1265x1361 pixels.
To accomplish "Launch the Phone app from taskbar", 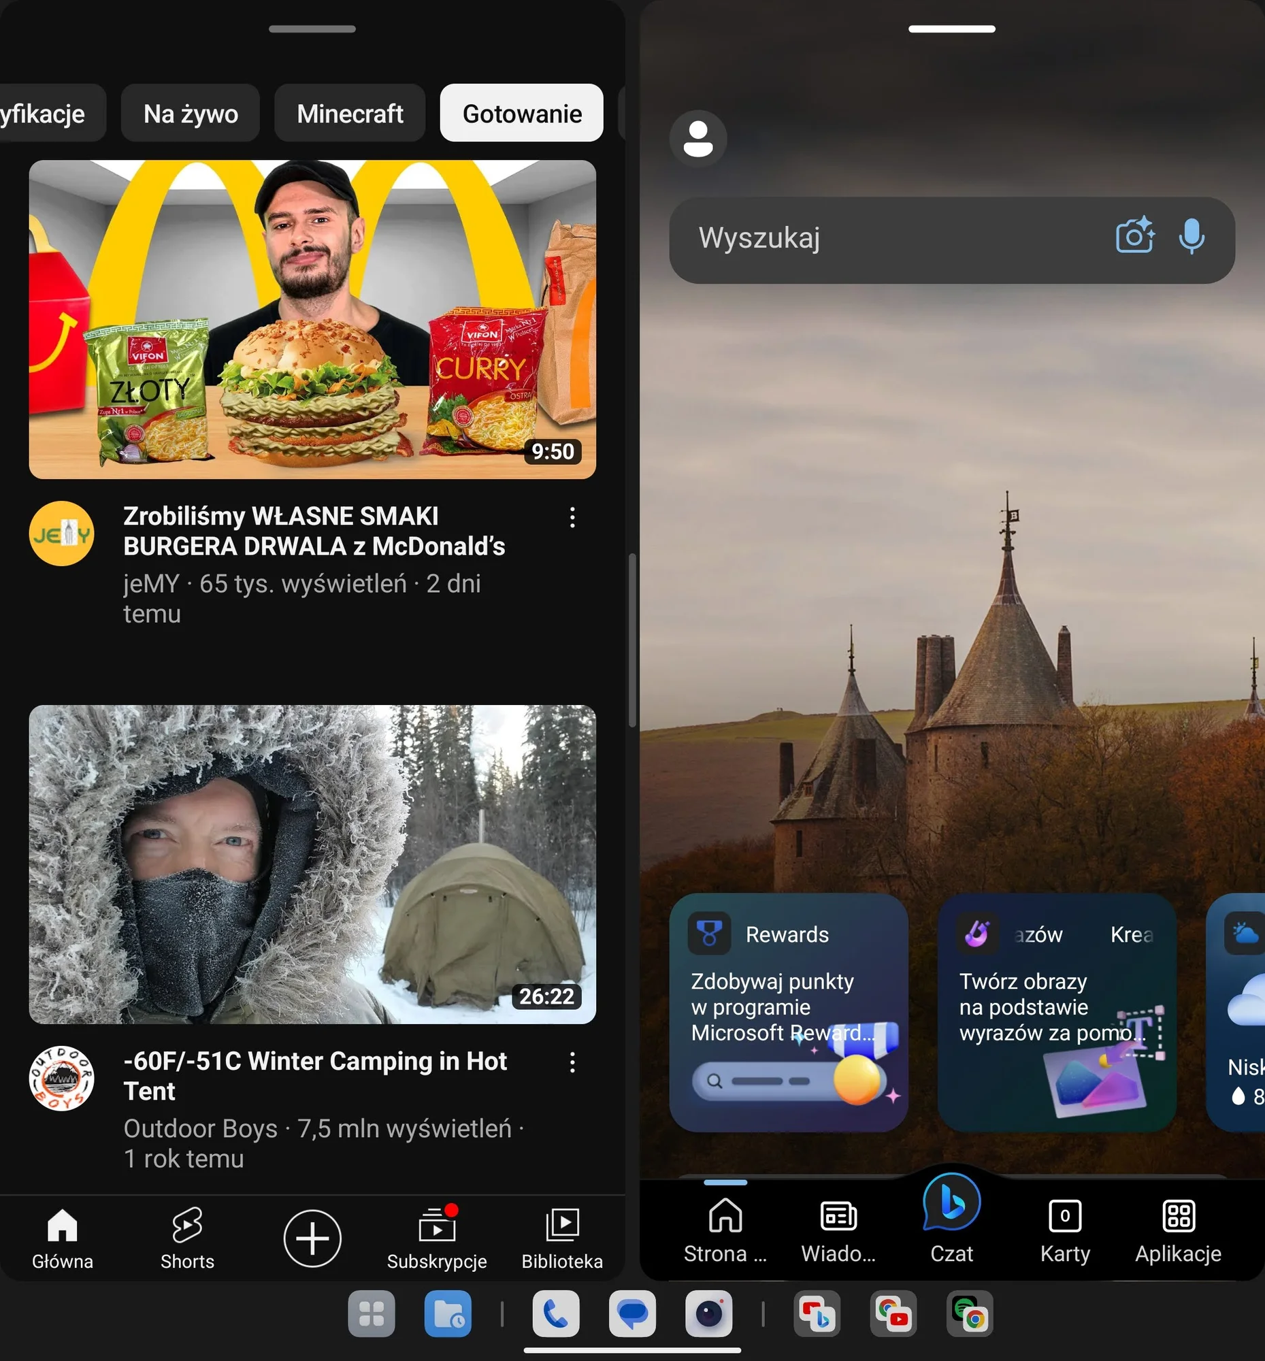I will click(556, 1313).
